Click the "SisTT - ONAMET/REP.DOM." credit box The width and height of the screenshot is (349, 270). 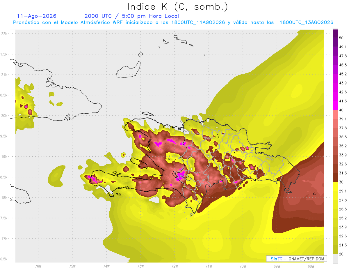(x=297, y=259)
